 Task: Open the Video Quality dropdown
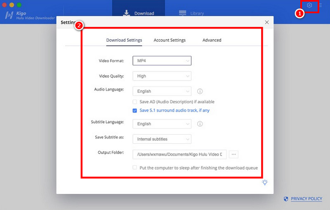click(162, 76)
